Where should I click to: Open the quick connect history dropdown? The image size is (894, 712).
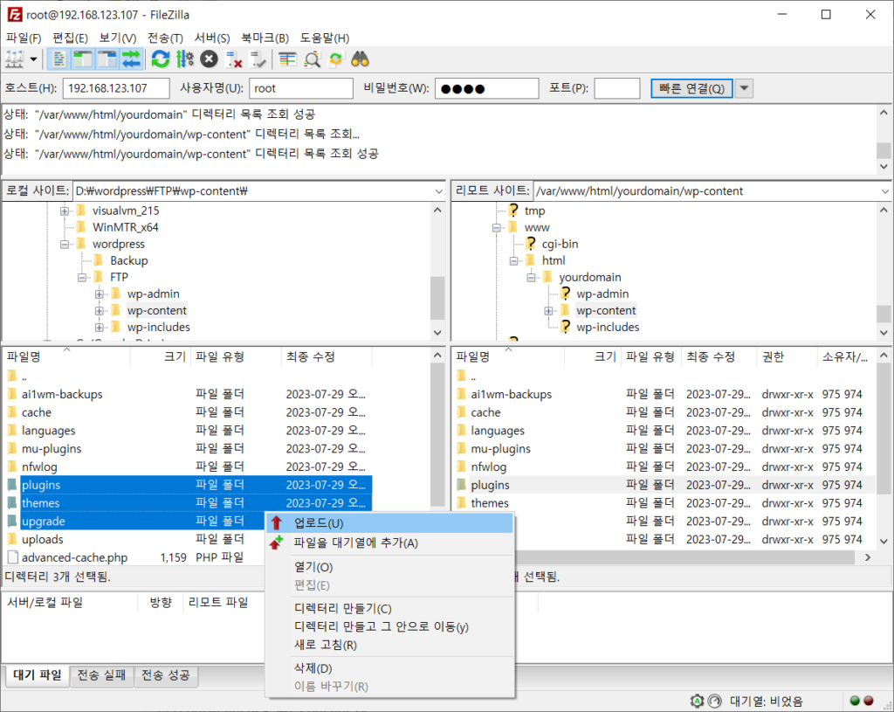(744, 88)
